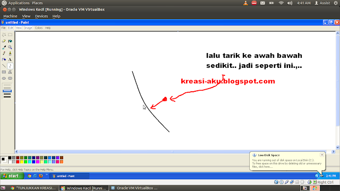Open Paint's Help menu
Image resolution: width=340 pixels, height=191 pixels.
pos(48,28)
